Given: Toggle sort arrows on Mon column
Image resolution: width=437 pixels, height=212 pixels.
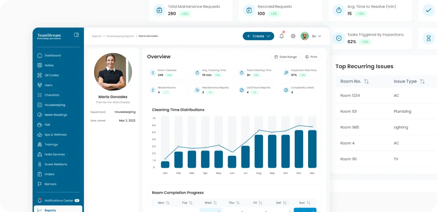Looking at the screenshot, I should tap(168, 203).
